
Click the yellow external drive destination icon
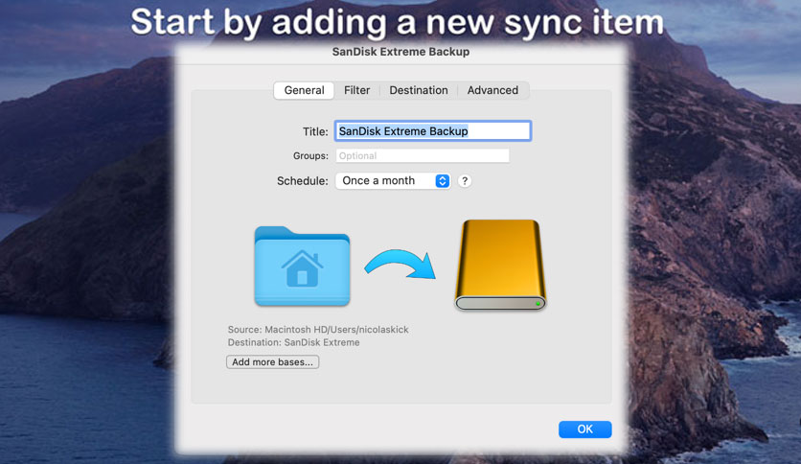(500, 265)
